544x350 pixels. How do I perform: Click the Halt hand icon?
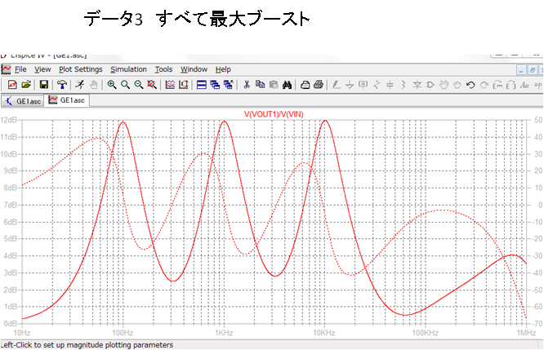click(x=93, y=85)
